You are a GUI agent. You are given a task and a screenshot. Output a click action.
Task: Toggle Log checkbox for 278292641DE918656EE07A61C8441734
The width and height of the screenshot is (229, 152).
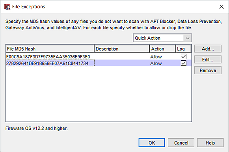pos(183,63)
